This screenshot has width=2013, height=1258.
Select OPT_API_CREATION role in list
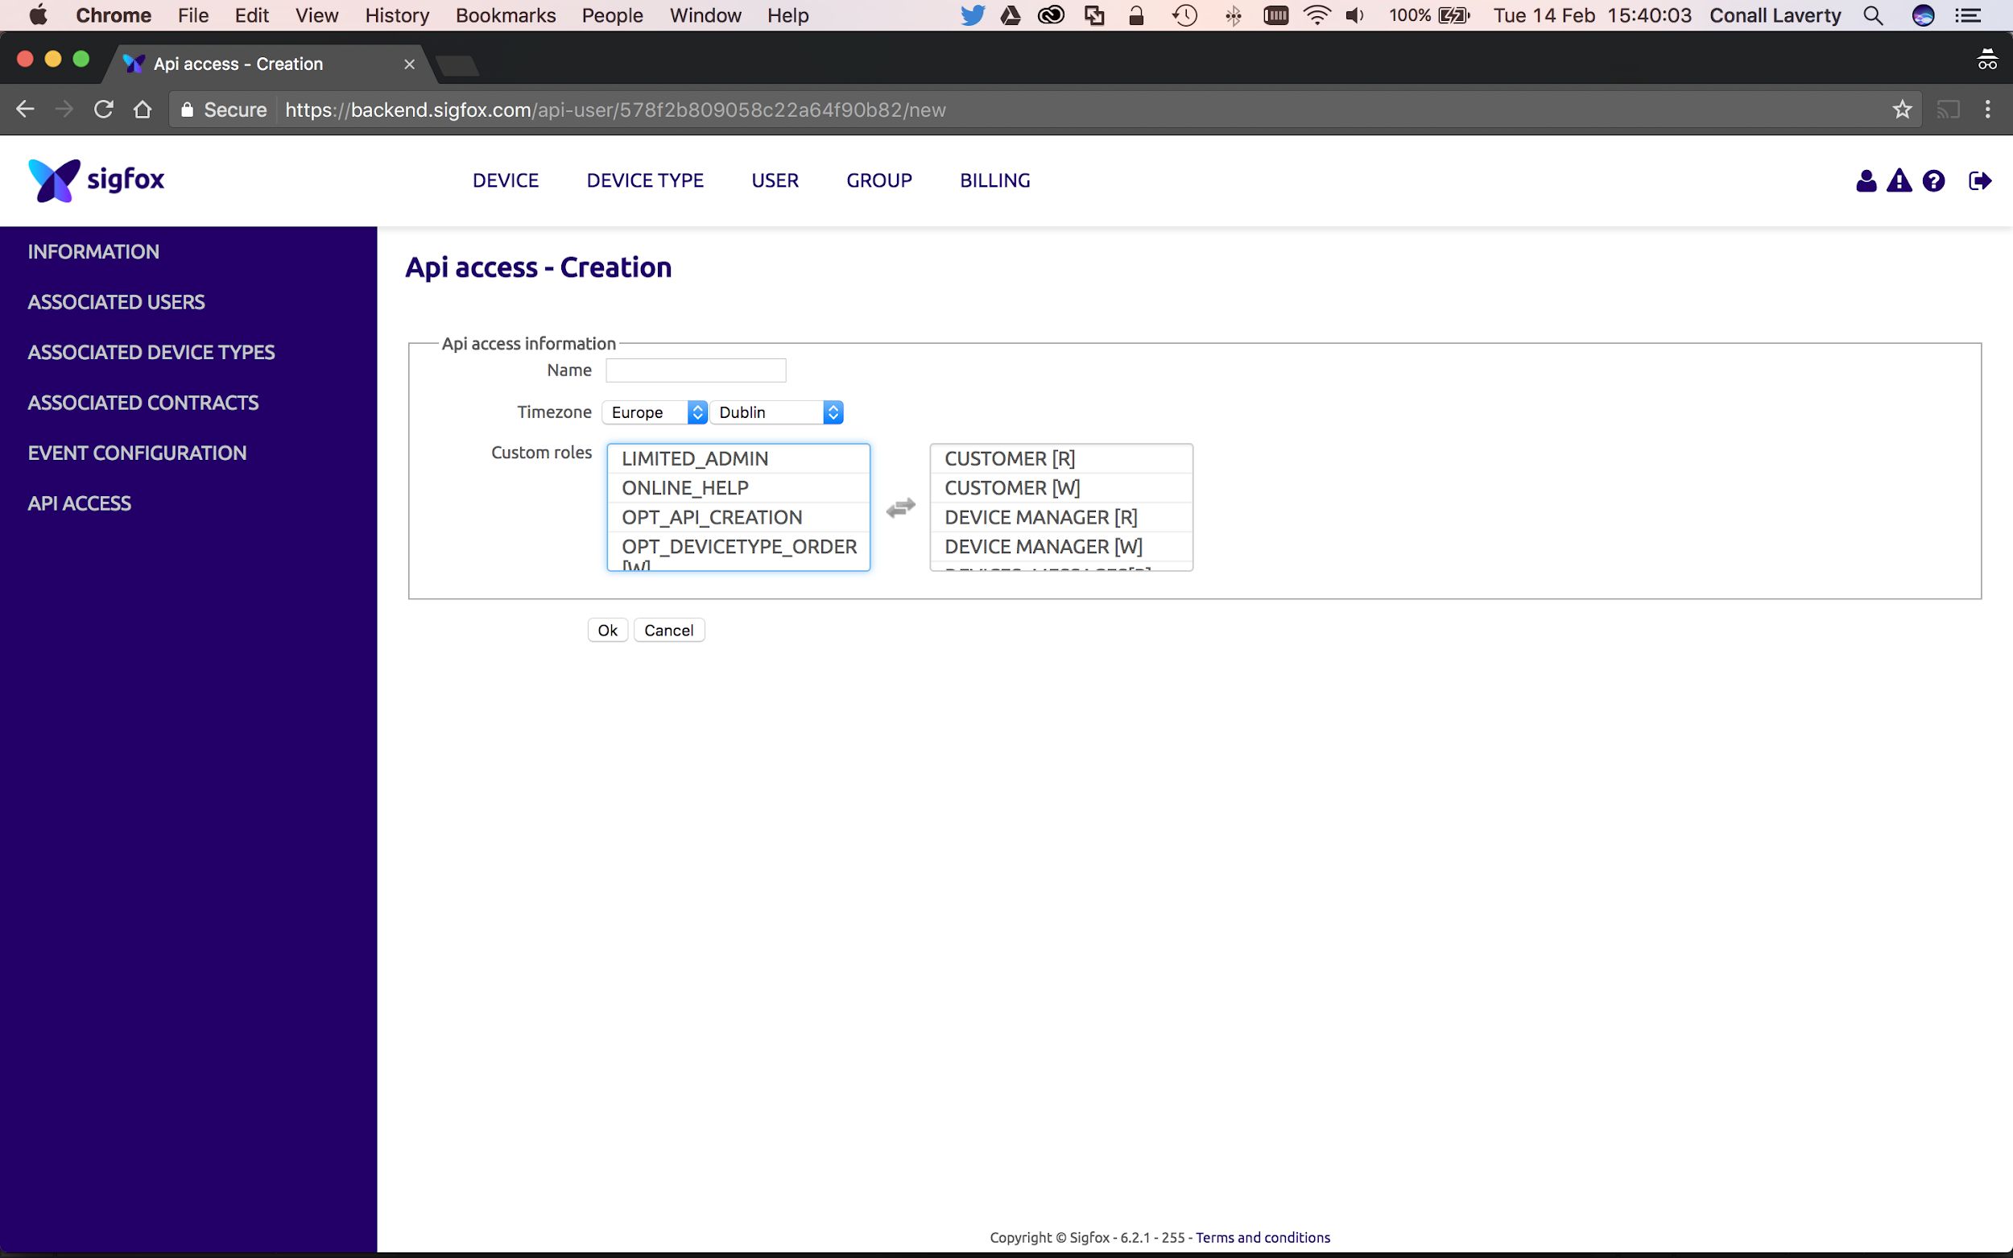[738, 517]
